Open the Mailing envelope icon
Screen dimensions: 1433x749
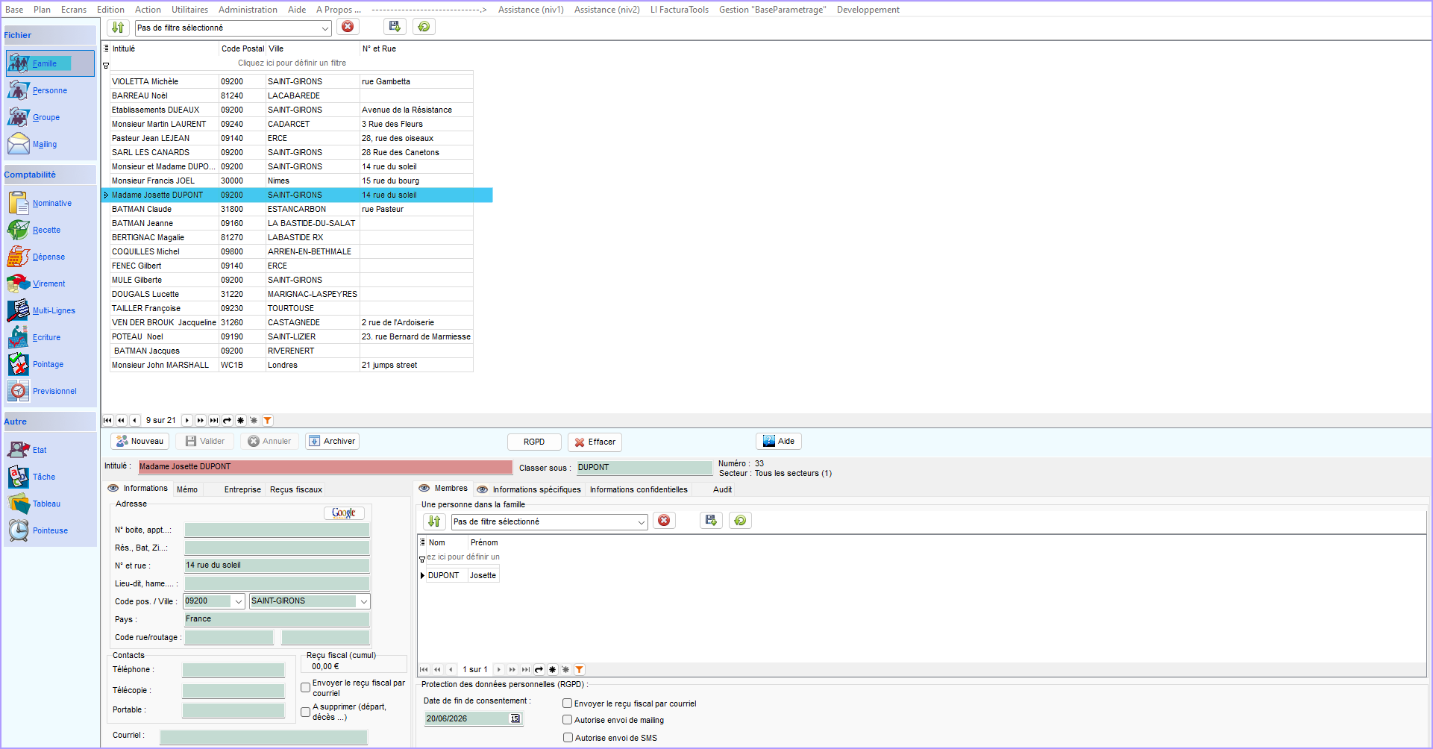[x=19, y=144]
